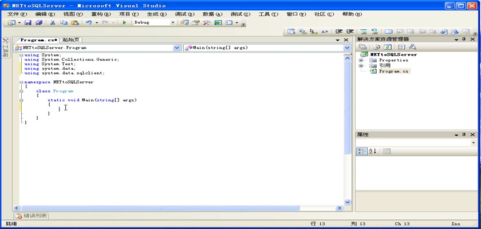481x229 pixels.
Task: Click View Class Diagram icon in Solution Explorer
Action: click(413, 47)
